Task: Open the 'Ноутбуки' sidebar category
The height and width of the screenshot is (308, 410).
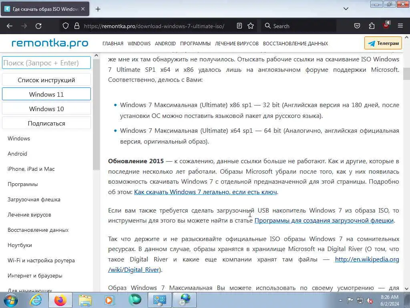Action: pos(20,245)
